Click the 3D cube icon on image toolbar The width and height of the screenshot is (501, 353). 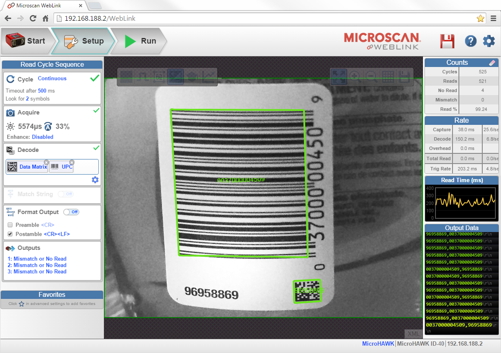tap(192, 77)
